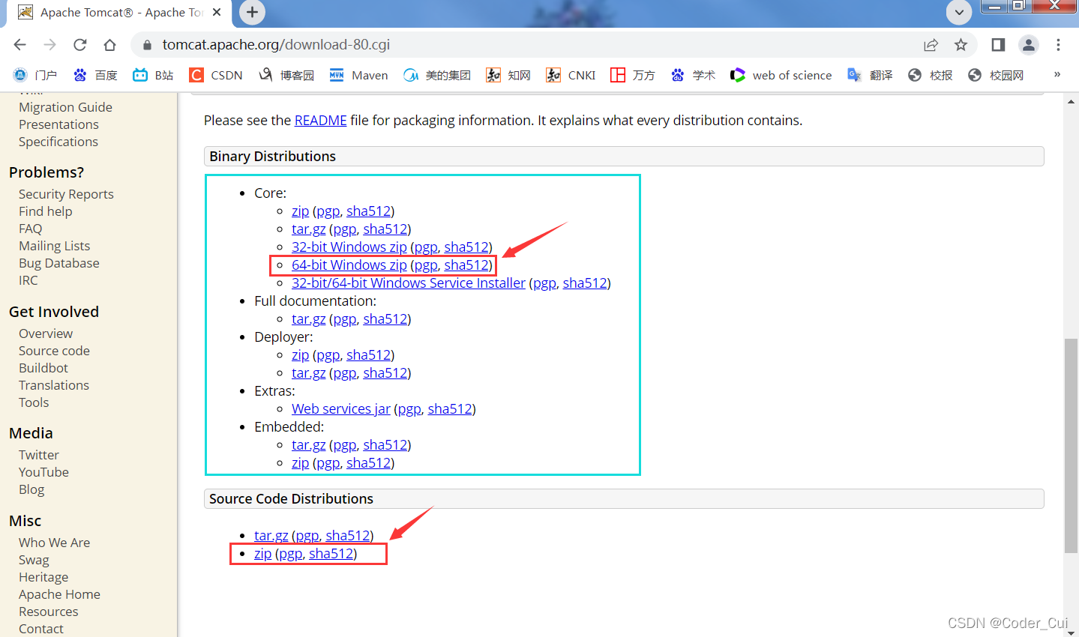The image size is (1079, 637).
Task: Download the Web services jar
Action: click(341, 408)
